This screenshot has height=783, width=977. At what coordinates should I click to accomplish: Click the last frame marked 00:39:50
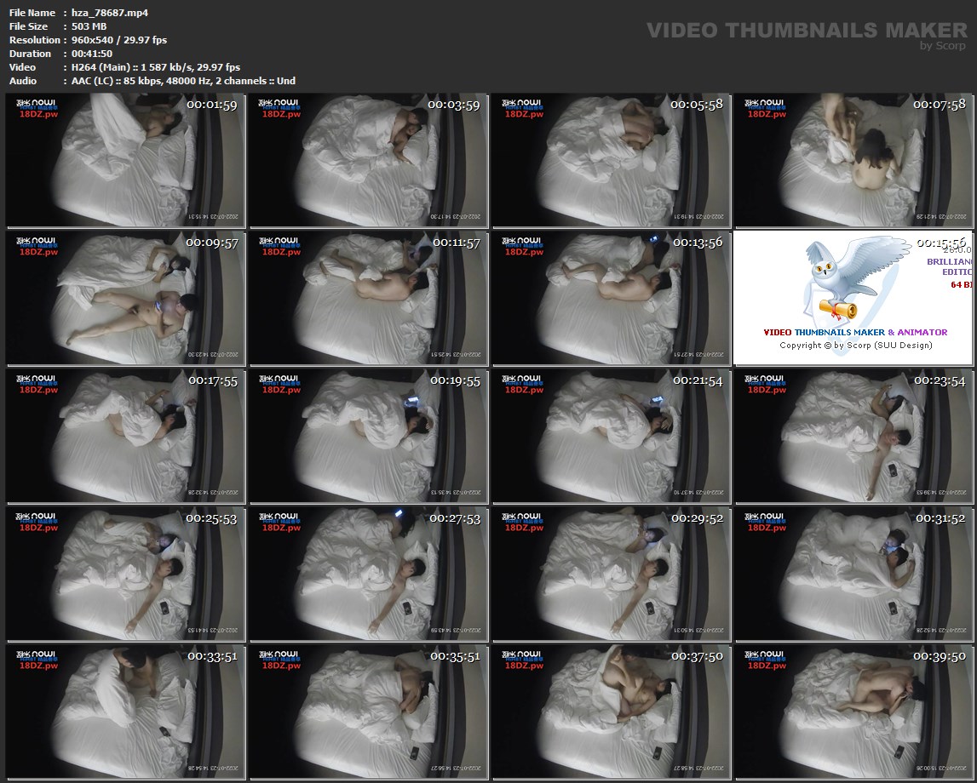[x=853, y=712]
